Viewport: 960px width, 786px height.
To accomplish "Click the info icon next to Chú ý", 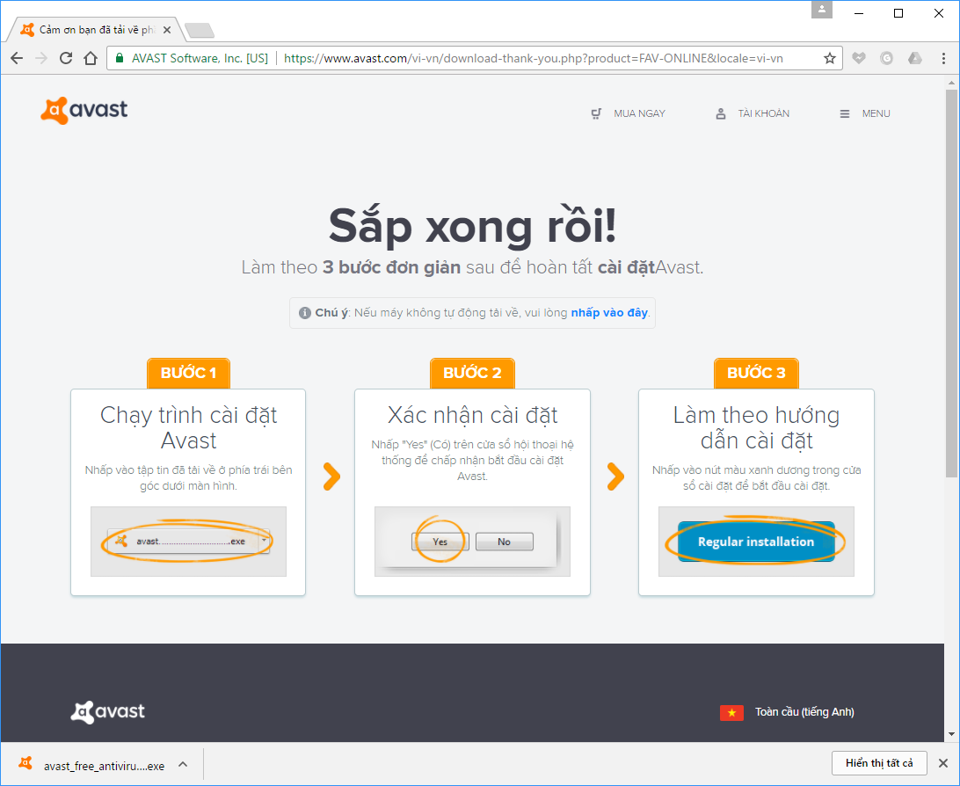I will click(304, 313).
